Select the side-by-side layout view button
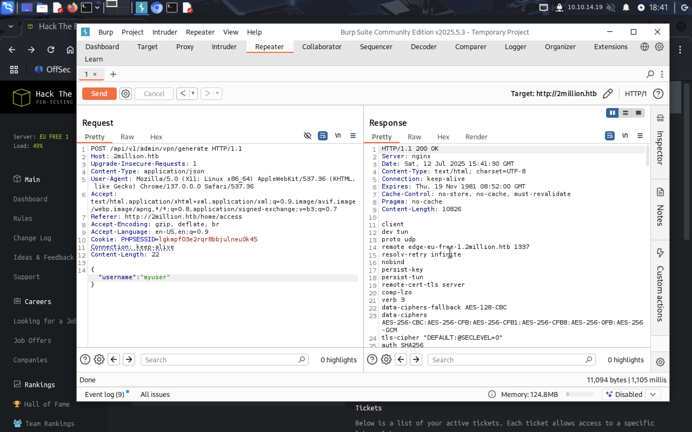Viewport: 692px width, 432px height. pos(612,113)
